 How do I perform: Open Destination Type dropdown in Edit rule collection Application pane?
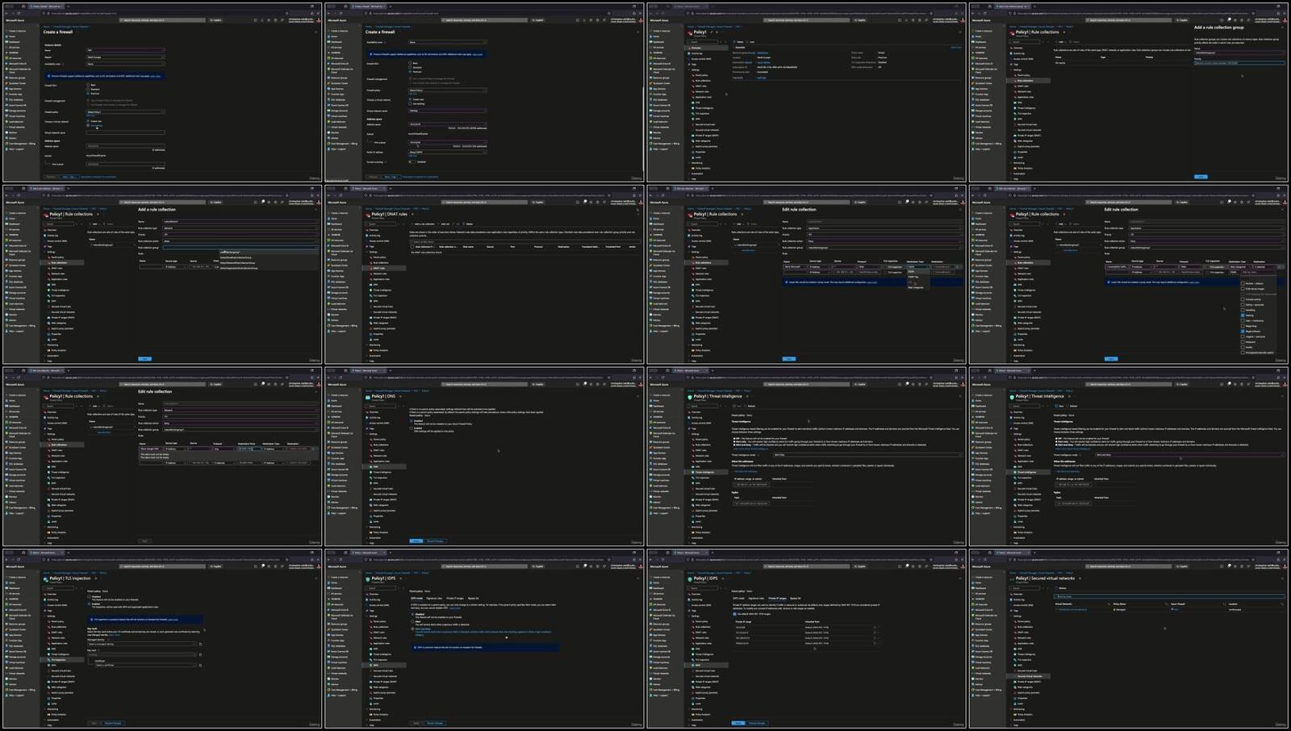point(918,267)
